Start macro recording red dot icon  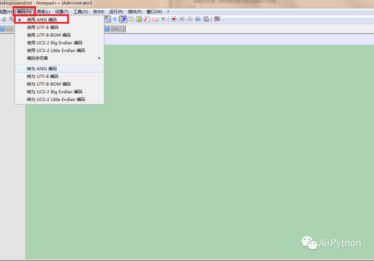[x=174, y=19]
